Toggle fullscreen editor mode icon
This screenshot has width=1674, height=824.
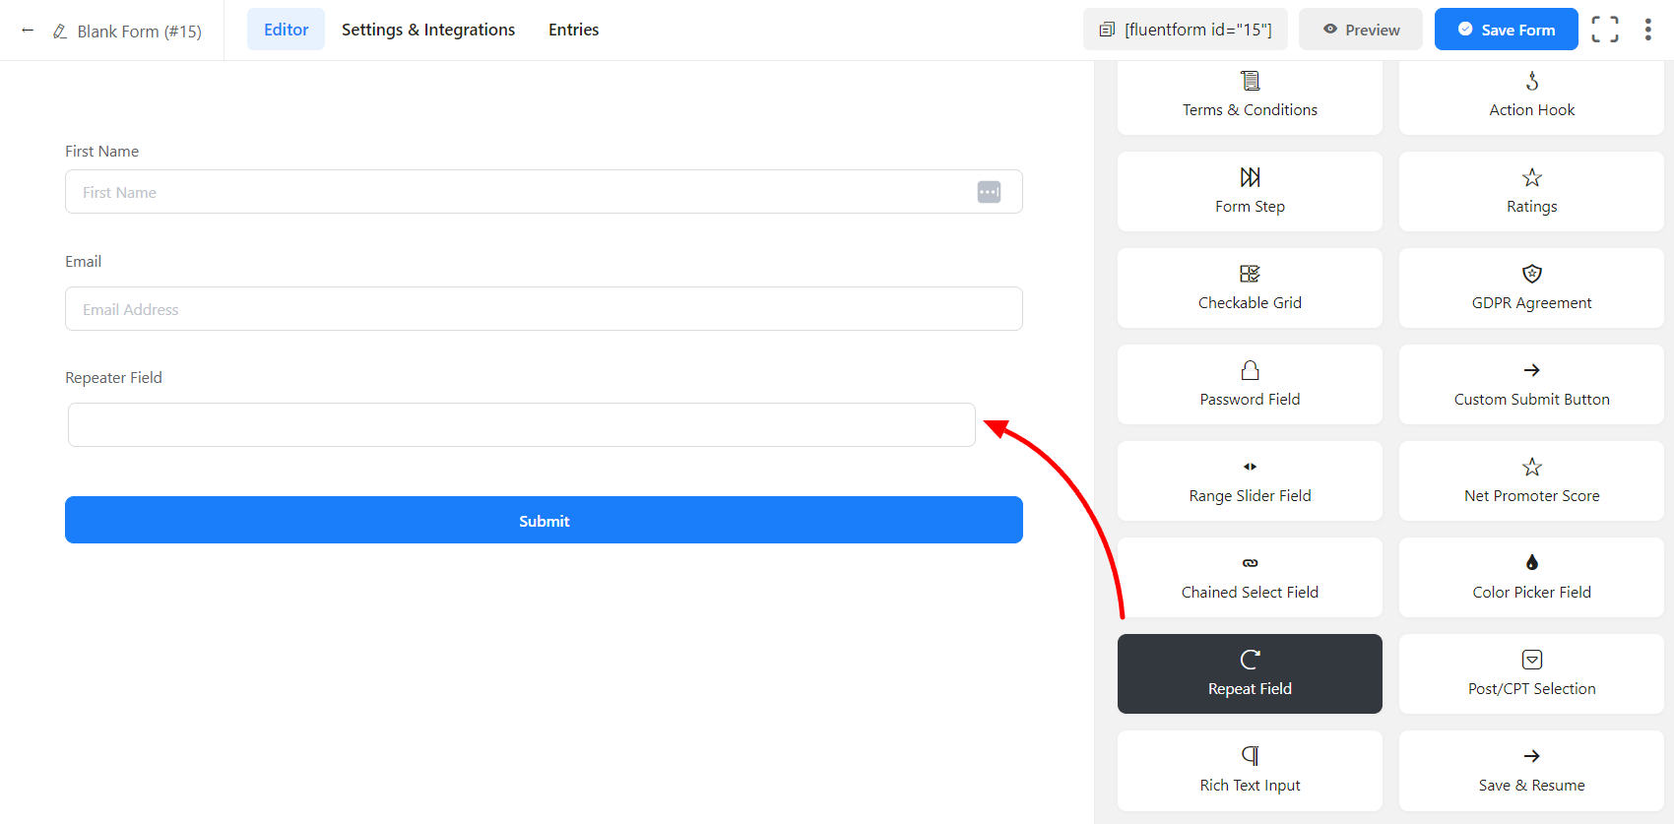coord(1604,30)
